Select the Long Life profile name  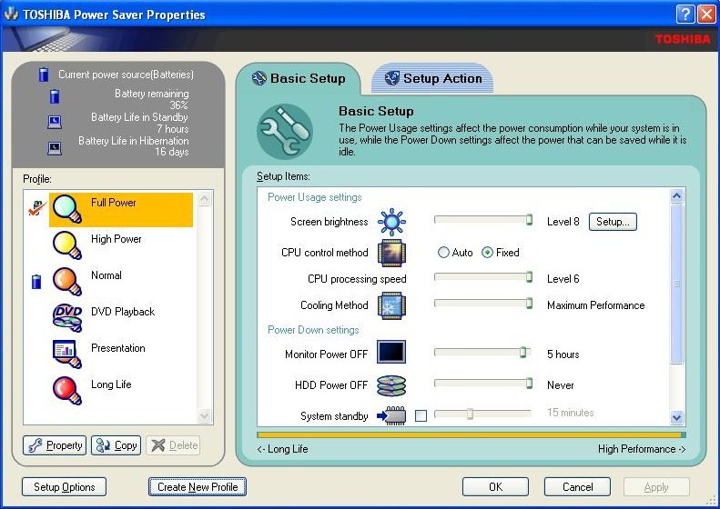tap(111, 384)
